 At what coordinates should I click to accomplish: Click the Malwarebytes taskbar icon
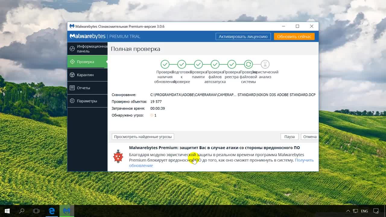[67, 211]
